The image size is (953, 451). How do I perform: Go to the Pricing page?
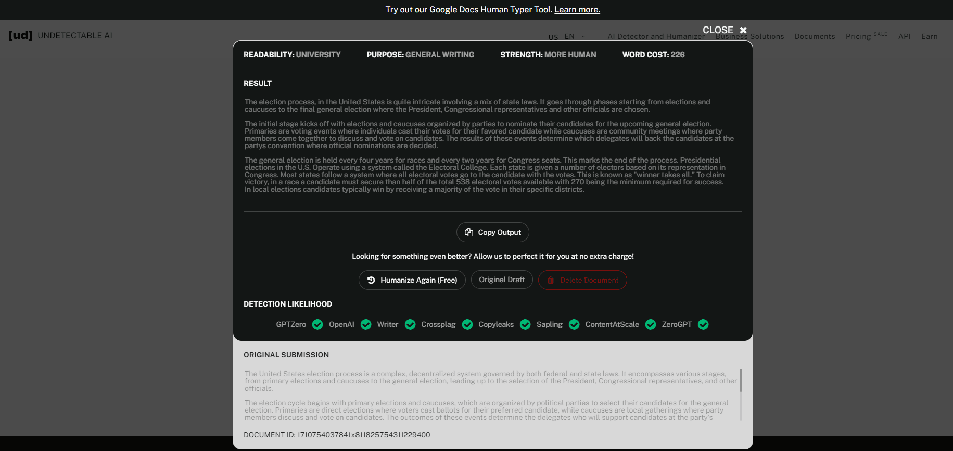click(858, 37)
